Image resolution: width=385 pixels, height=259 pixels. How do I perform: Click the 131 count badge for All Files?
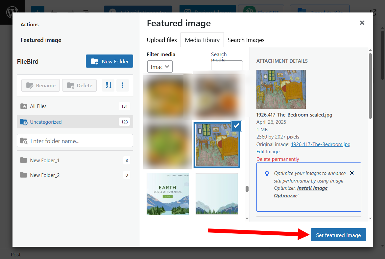pos(125,106)
